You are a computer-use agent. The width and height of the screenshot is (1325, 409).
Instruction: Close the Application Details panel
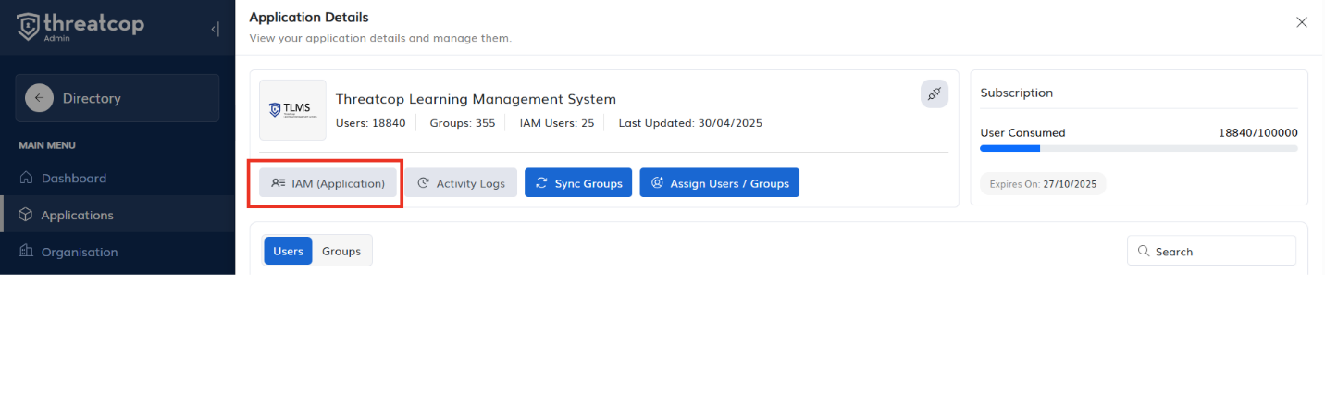(x=1301, y=22)
